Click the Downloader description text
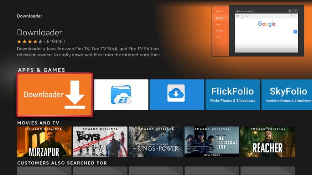Screen dimensions: 312x175 pyautogui.click(x=91, y=52)
